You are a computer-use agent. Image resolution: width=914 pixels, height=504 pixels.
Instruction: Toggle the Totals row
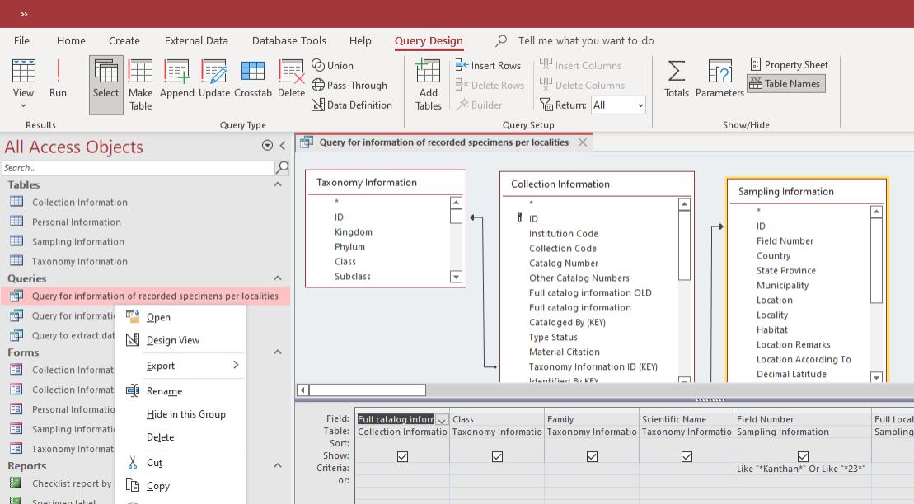click(676, 78)
